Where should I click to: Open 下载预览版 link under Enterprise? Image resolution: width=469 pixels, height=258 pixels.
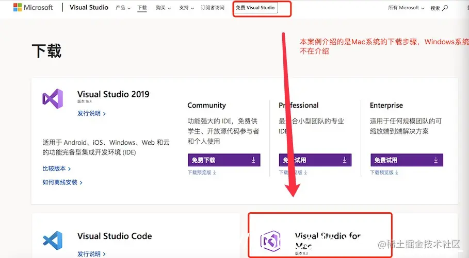tap(384, 173)
